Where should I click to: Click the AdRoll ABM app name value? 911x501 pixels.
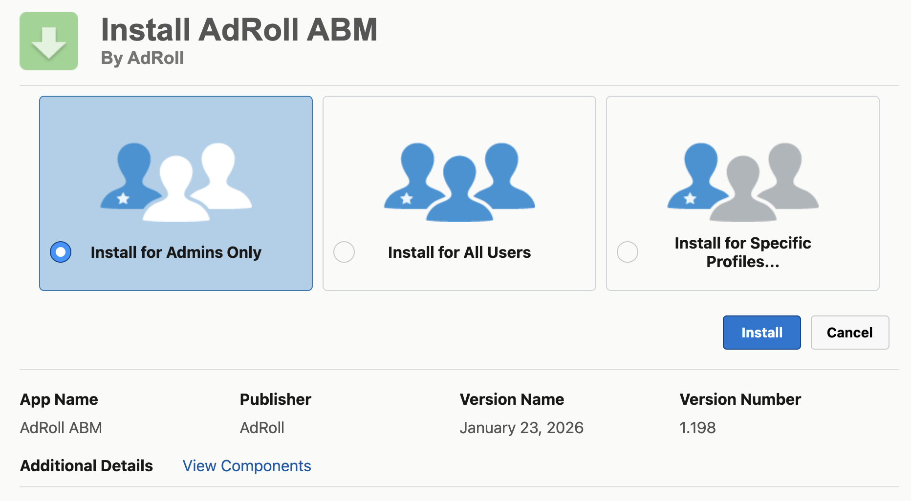point(61,428)
